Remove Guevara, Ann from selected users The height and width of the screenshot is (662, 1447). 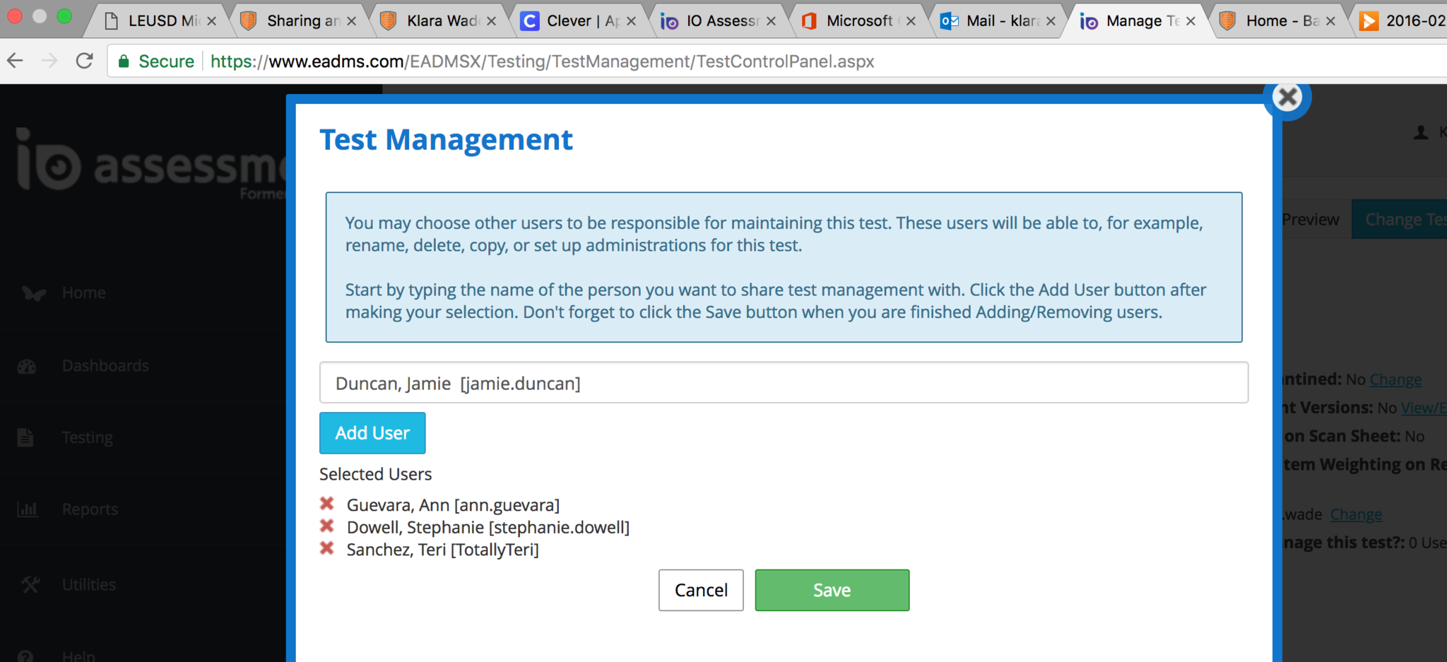tap(326, 504)
